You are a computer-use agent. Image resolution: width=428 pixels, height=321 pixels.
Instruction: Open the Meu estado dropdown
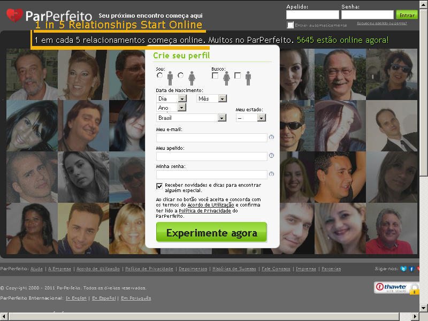[251, 118]
